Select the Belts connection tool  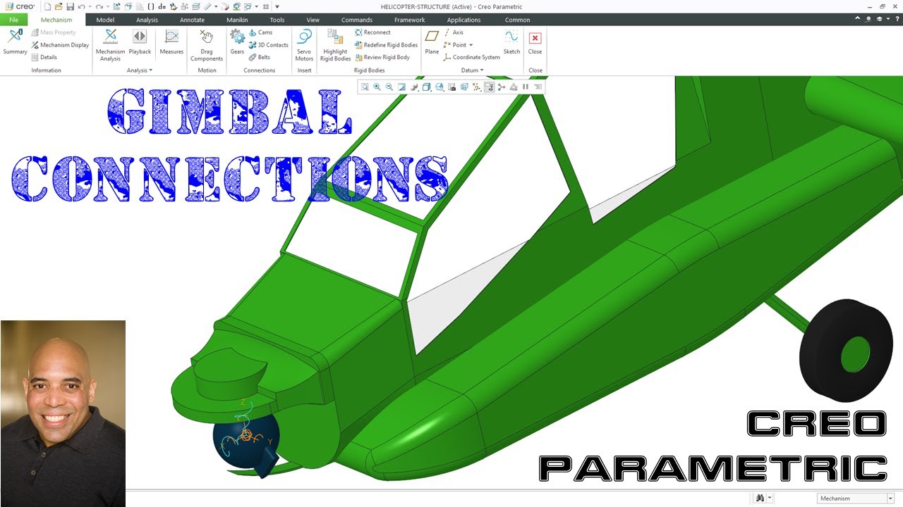pyautogui.click(x=260, y=57)
